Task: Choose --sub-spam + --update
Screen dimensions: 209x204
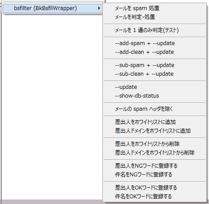Action: 155,65
